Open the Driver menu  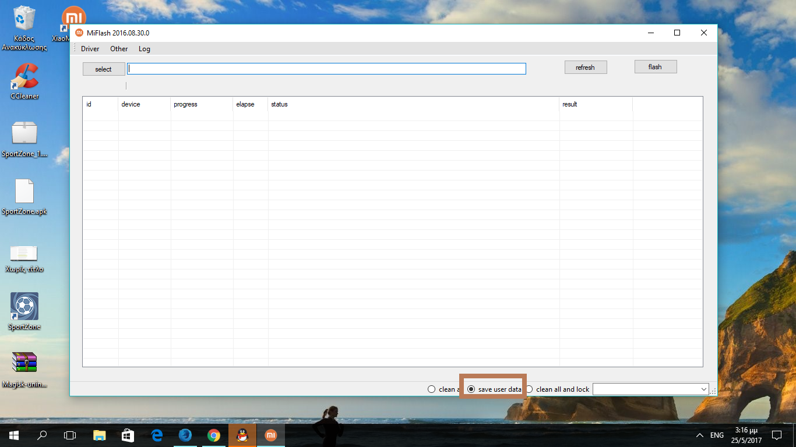point(90,49)
